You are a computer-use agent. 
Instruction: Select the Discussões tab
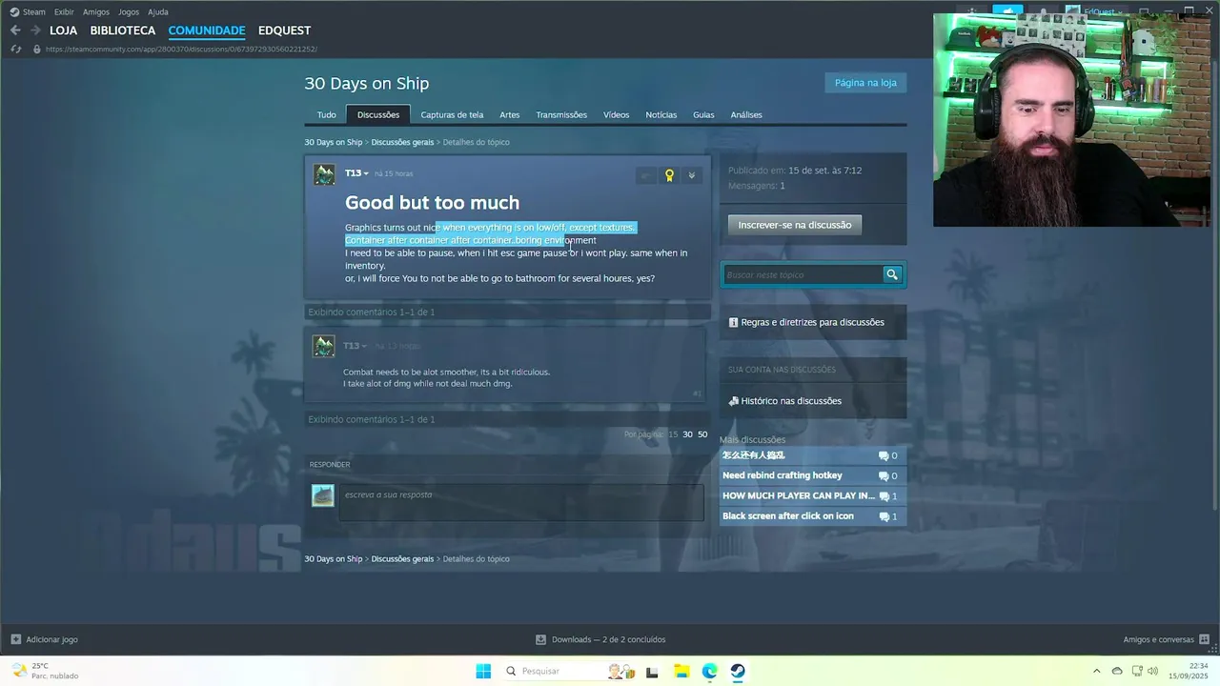pos(378,114)
